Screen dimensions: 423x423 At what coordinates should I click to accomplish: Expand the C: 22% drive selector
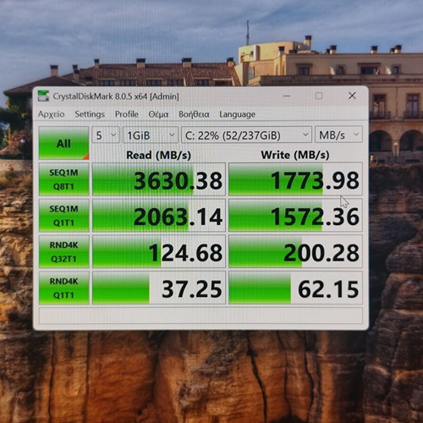click(246, 135)
